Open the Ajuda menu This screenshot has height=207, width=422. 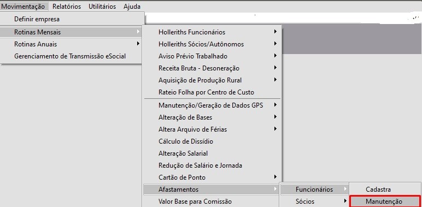(132, 7)
